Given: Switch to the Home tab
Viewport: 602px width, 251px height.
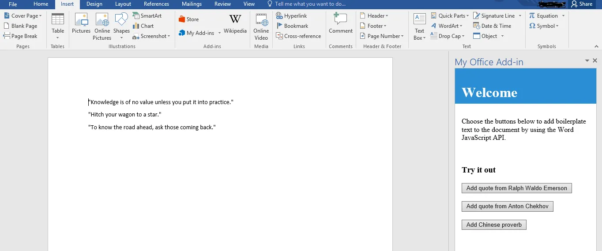Looking at the screenshot, I should (41, 4).
